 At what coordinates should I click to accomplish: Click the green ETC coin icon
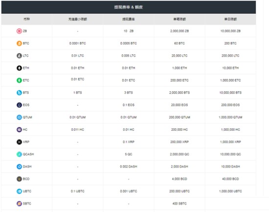pos(19,80)
